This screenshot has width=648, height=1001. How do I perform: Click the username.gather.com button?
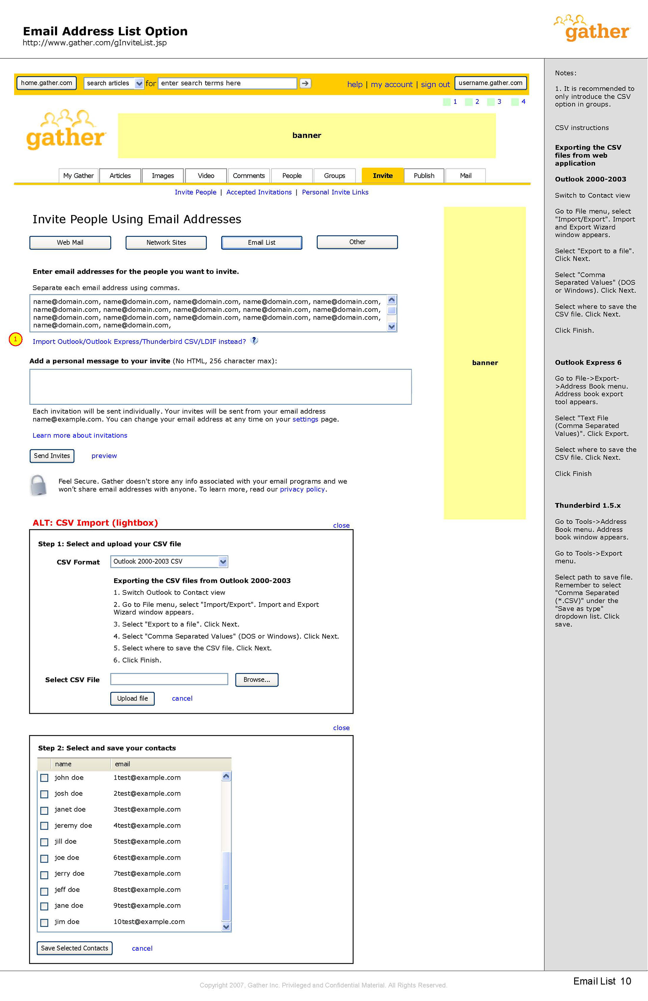[490, 83]
